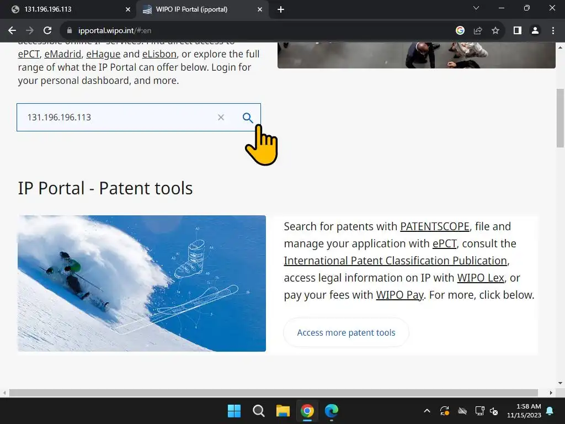
Task: Open International Patent Classification Publication link
Action: coord(396,261)
